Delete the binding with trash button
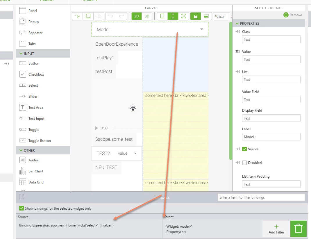Viewport: 311px width, 239px height. (298, 229)
